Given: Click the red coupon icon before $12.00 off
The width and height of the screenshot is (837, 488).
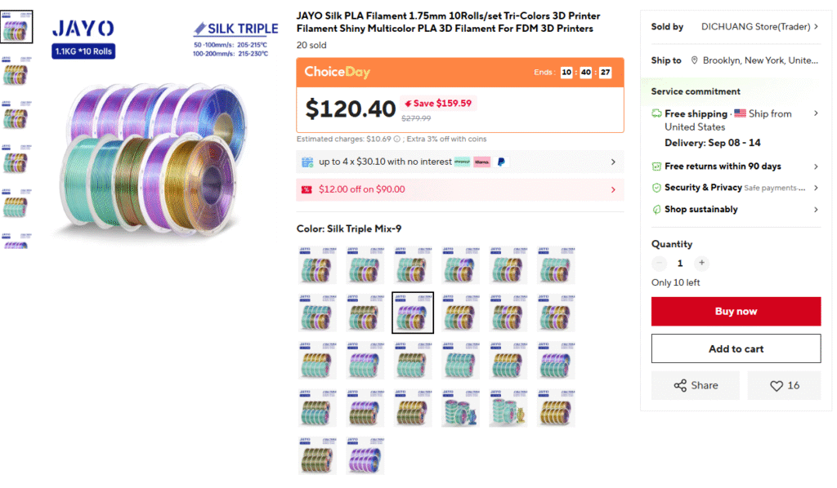Looking at the screenshot, I should tap(307, 189).
